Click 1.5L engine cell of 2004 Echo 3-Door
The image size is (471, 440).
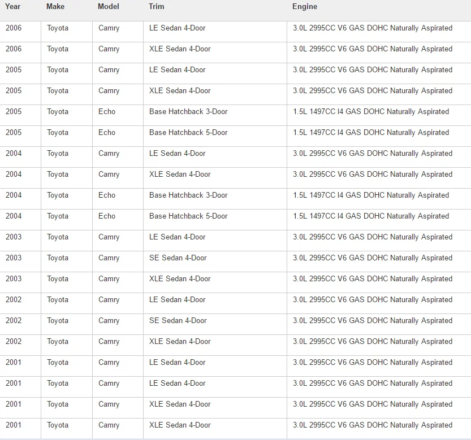tap(379, 199)
